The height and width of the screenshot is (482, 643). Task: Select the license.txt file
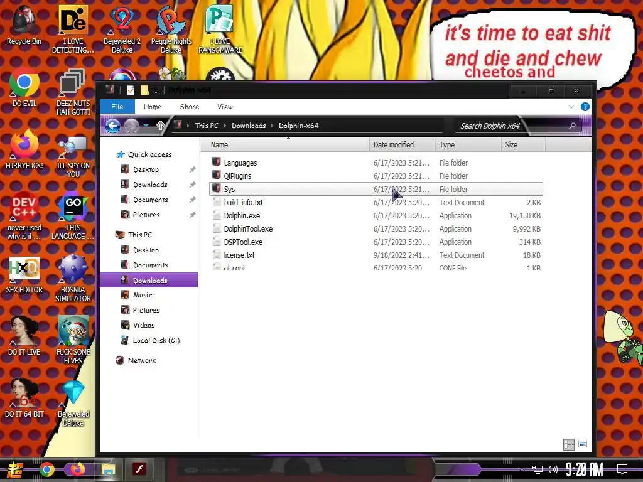(x=376, y=255)
